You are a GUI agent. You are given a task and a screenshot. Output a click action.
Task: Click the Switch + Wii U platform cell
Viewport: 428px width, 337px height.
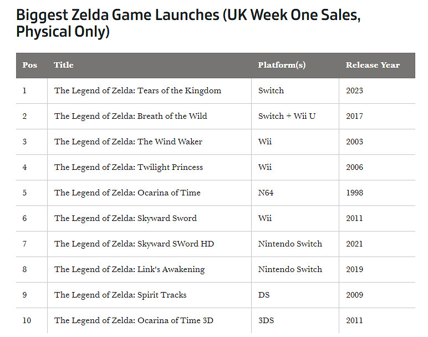coord(287,116)
